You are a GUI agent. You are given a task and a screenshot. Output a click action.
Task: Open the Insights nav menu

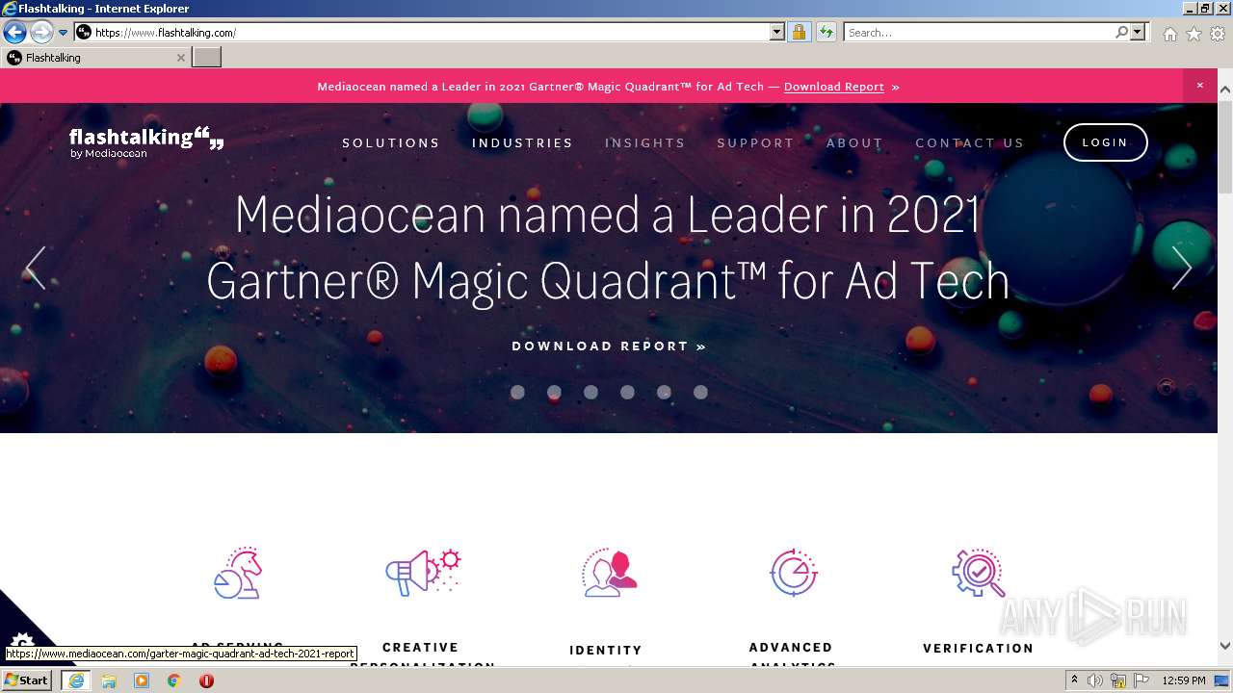pyautogui.click(x=644, y=142)
